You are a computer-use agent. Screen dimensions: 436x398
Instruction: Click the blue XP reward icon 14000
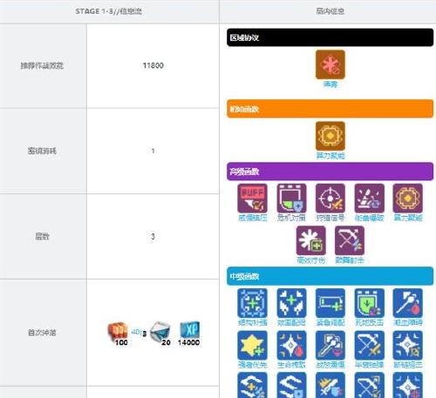click(x=189, y=334)
